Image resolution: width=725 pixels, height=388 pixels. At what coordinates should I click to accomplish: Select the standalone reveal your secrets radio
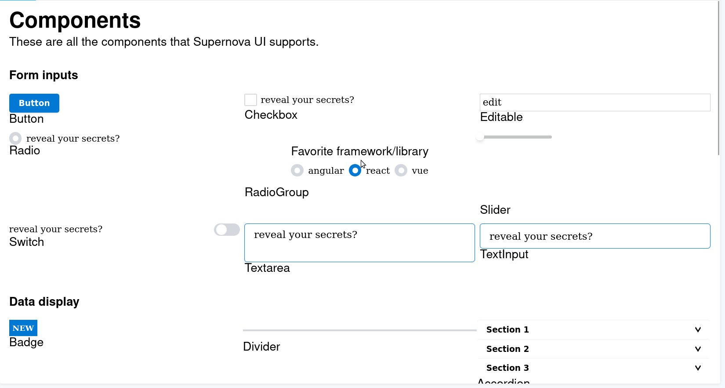(15, 138)
